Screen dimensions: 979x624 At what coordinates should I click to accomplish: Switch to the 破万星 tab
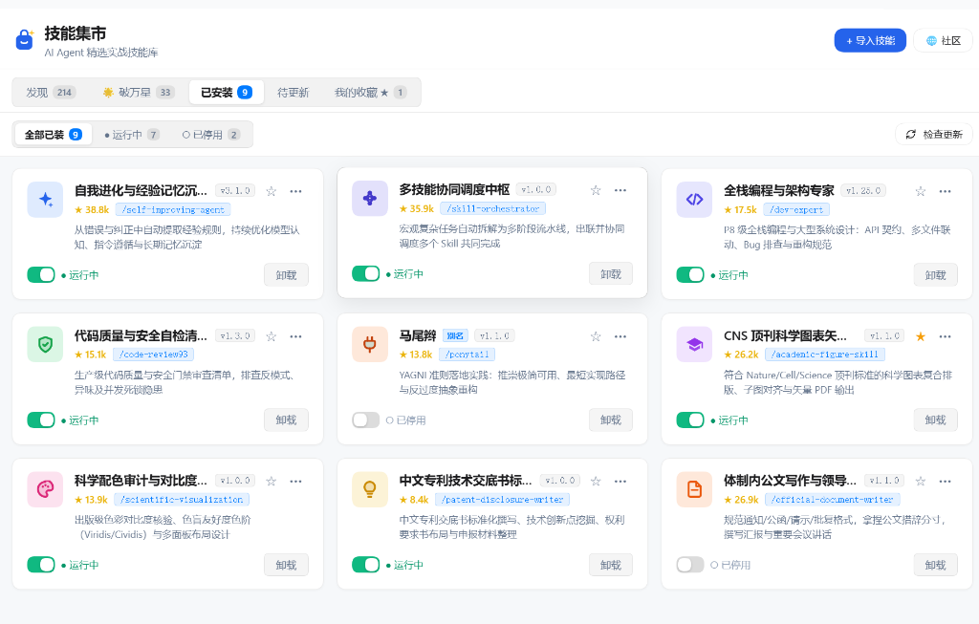(x=138, y=93)
